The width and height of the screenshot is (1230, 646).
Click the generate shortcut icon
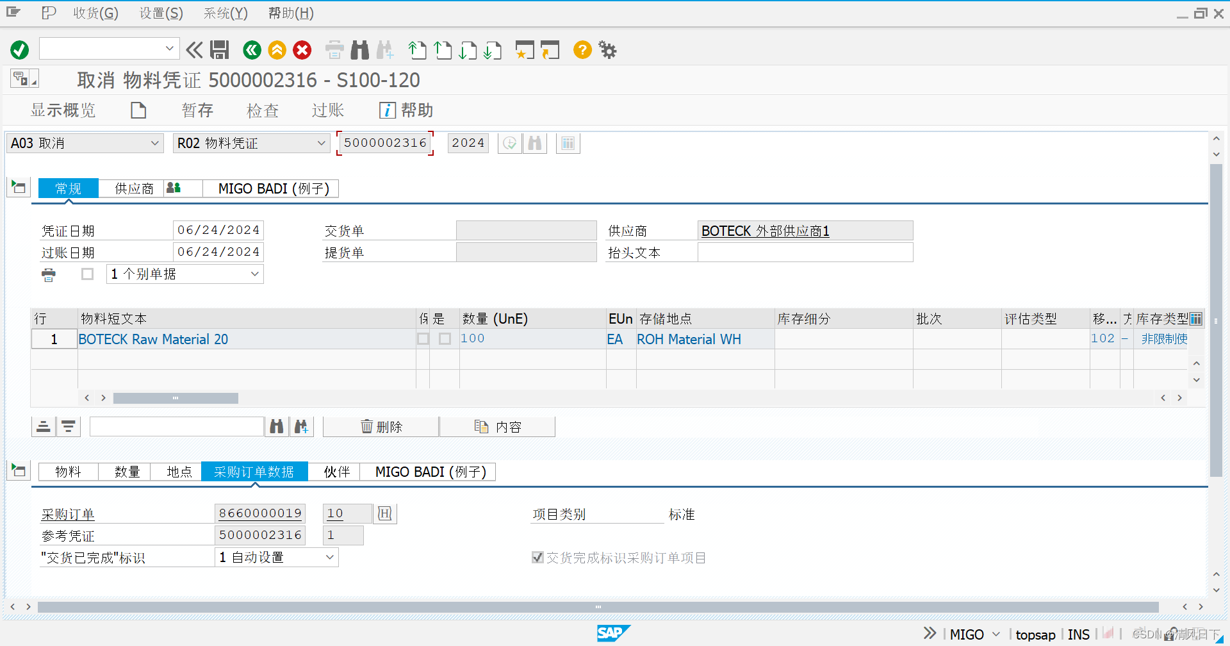(550, 49)
